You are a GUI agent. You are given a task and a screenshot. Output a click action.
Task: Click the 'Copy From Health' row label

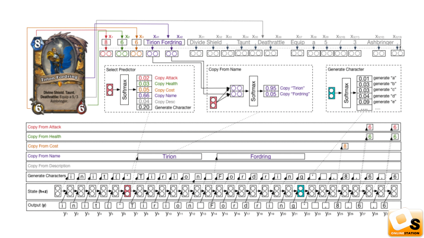[x=45, y=137]
